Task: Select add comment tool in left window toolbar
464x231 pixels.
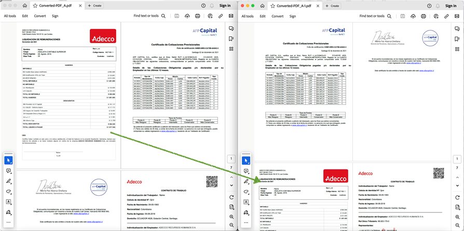Action: (x=8, y=170)
